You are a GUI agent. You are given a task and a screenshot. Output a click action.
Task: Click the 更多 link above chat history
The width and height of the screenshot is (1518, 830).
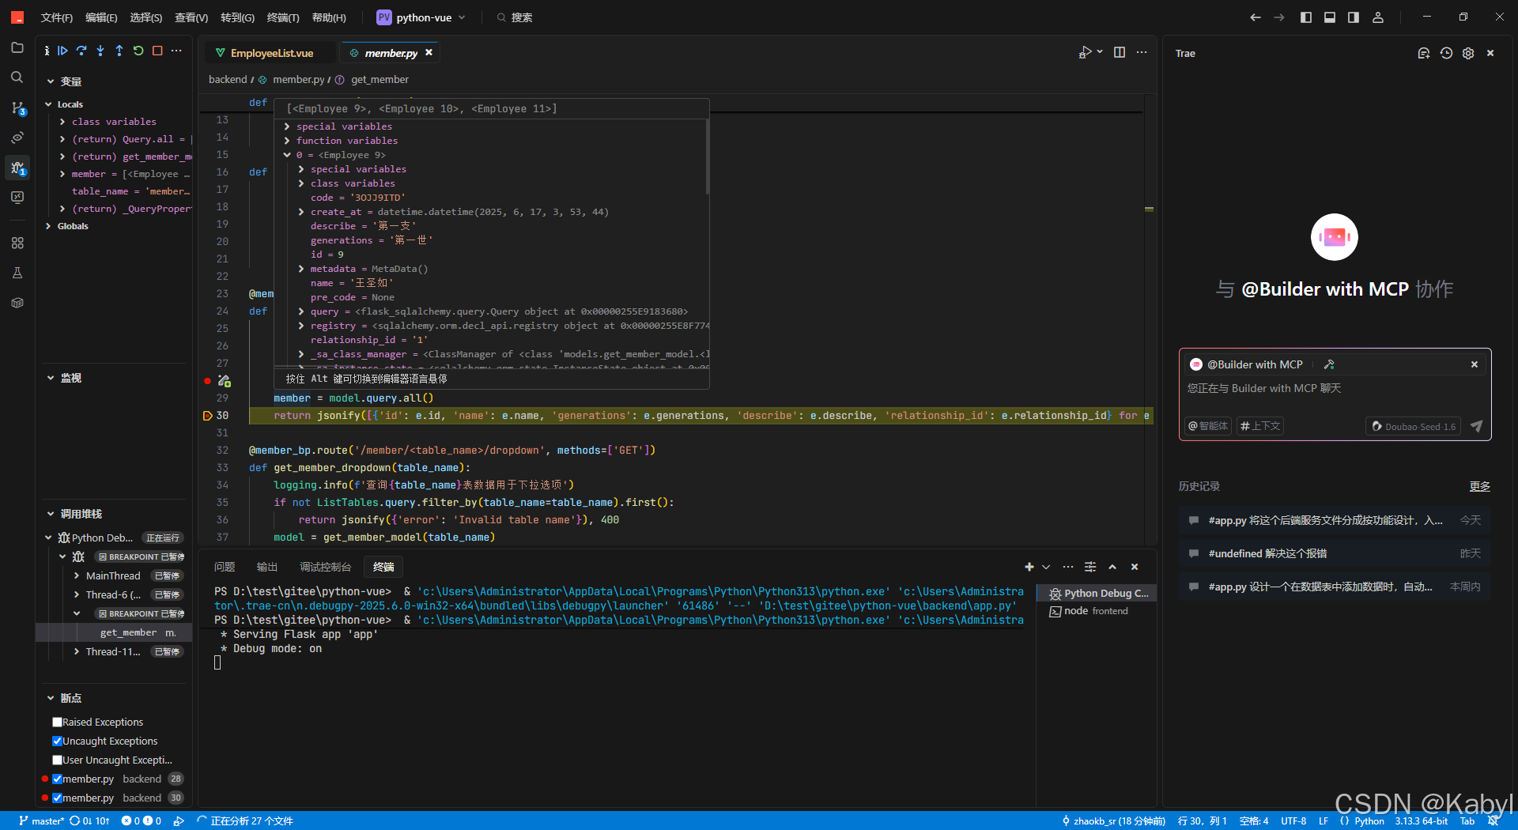pyautogui.click(x=1480, y=486)
